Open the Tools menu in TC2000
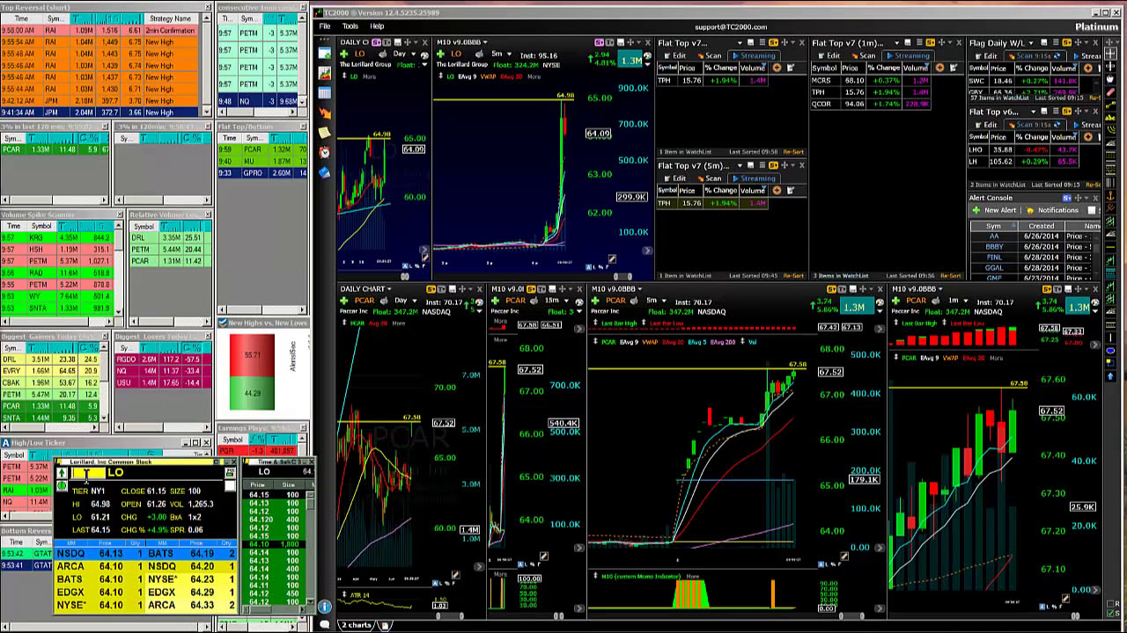 point(350,26)
